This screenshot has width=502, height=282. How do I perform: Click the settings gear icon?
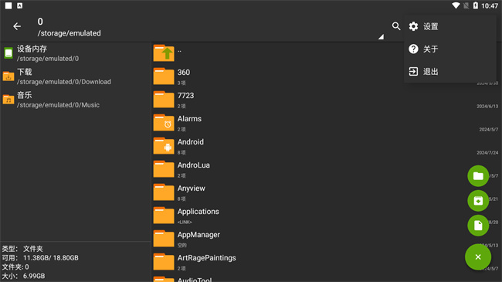[413, 26]
